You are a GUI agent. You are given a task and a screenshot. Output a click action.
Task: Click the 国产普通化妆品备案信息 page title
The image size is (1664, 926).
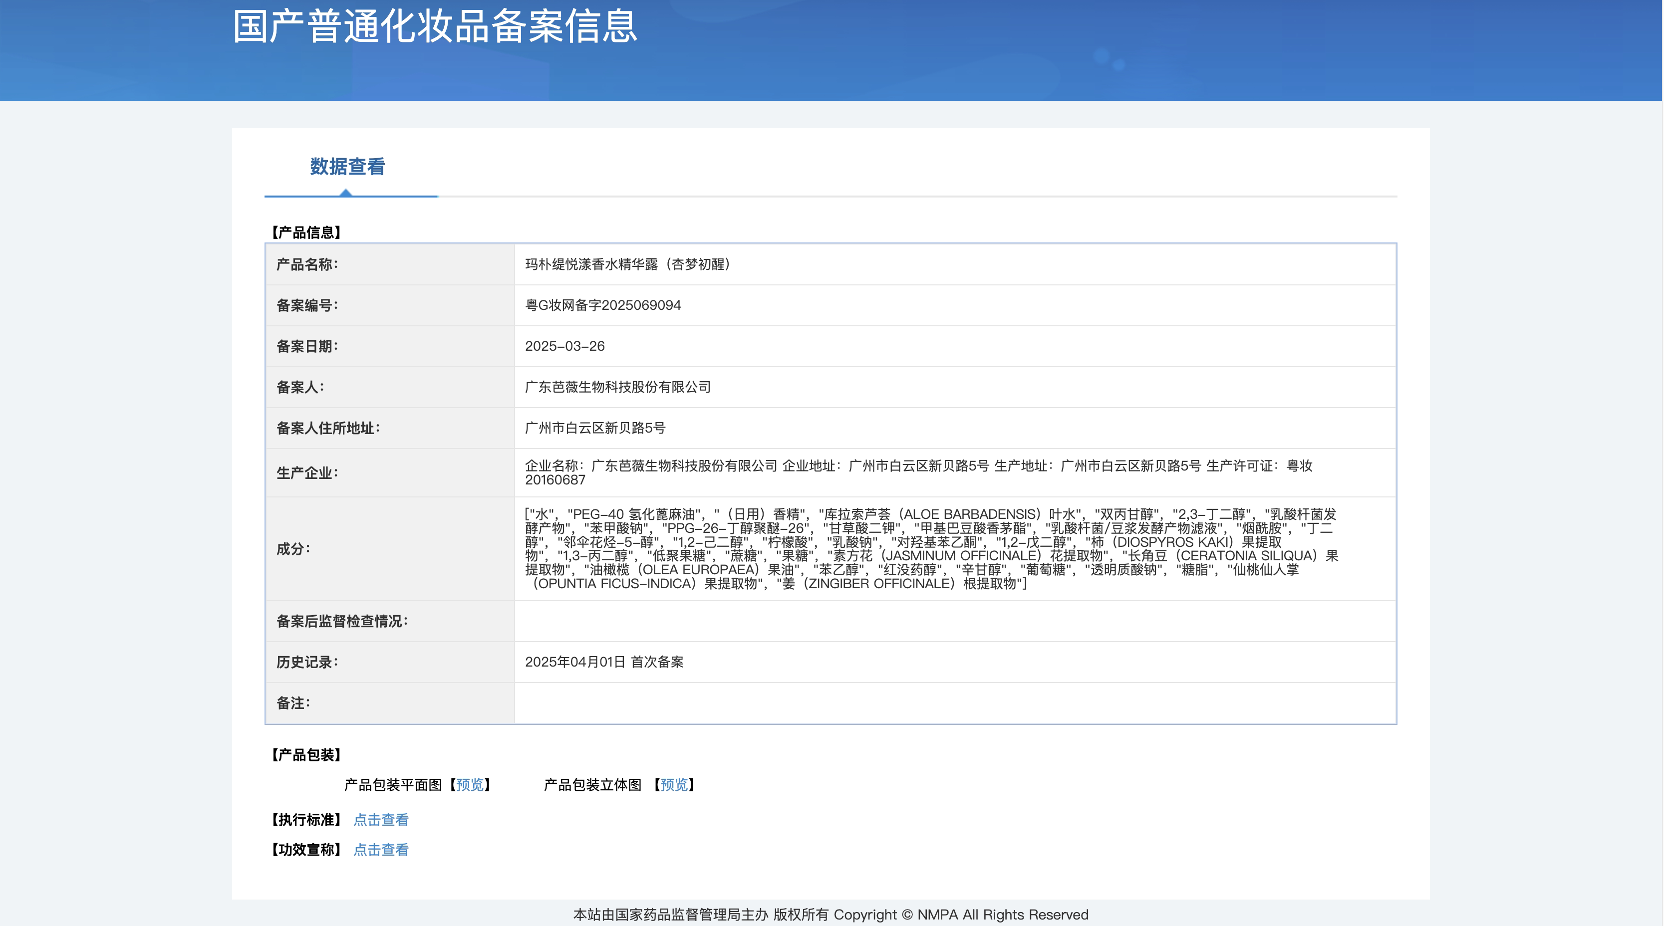click(435, 27)
